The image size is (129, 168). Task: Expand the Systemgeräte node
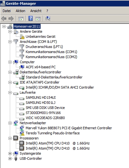10,153
